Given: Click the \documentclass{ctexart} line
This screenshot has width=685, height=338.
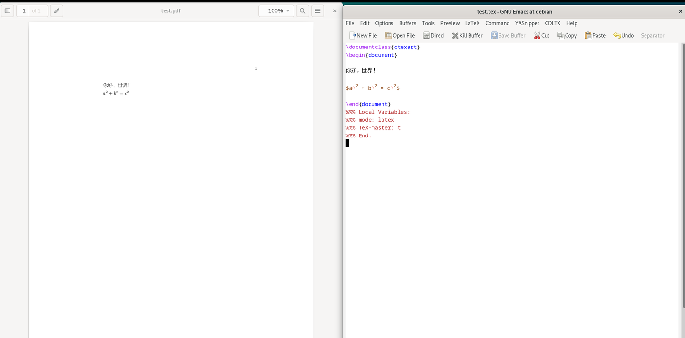Looking at the screenshot, I should (383, 47).
